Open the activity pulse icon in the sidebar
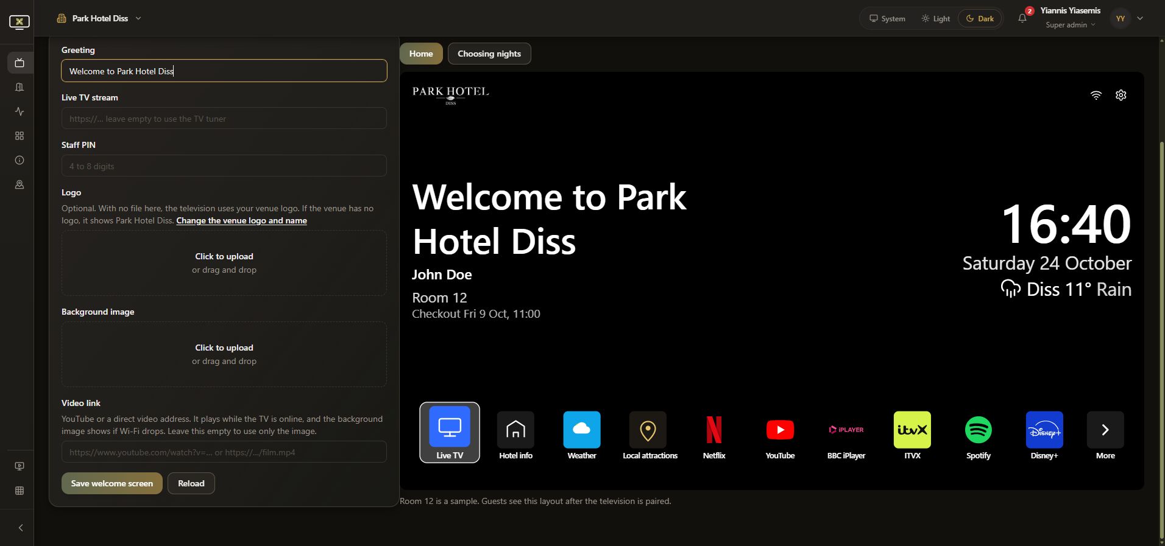1165x546 pixels. (x=19, y=111)
